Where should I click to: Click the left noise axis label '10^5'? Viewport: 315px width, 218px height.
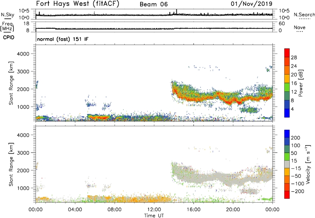24,11
